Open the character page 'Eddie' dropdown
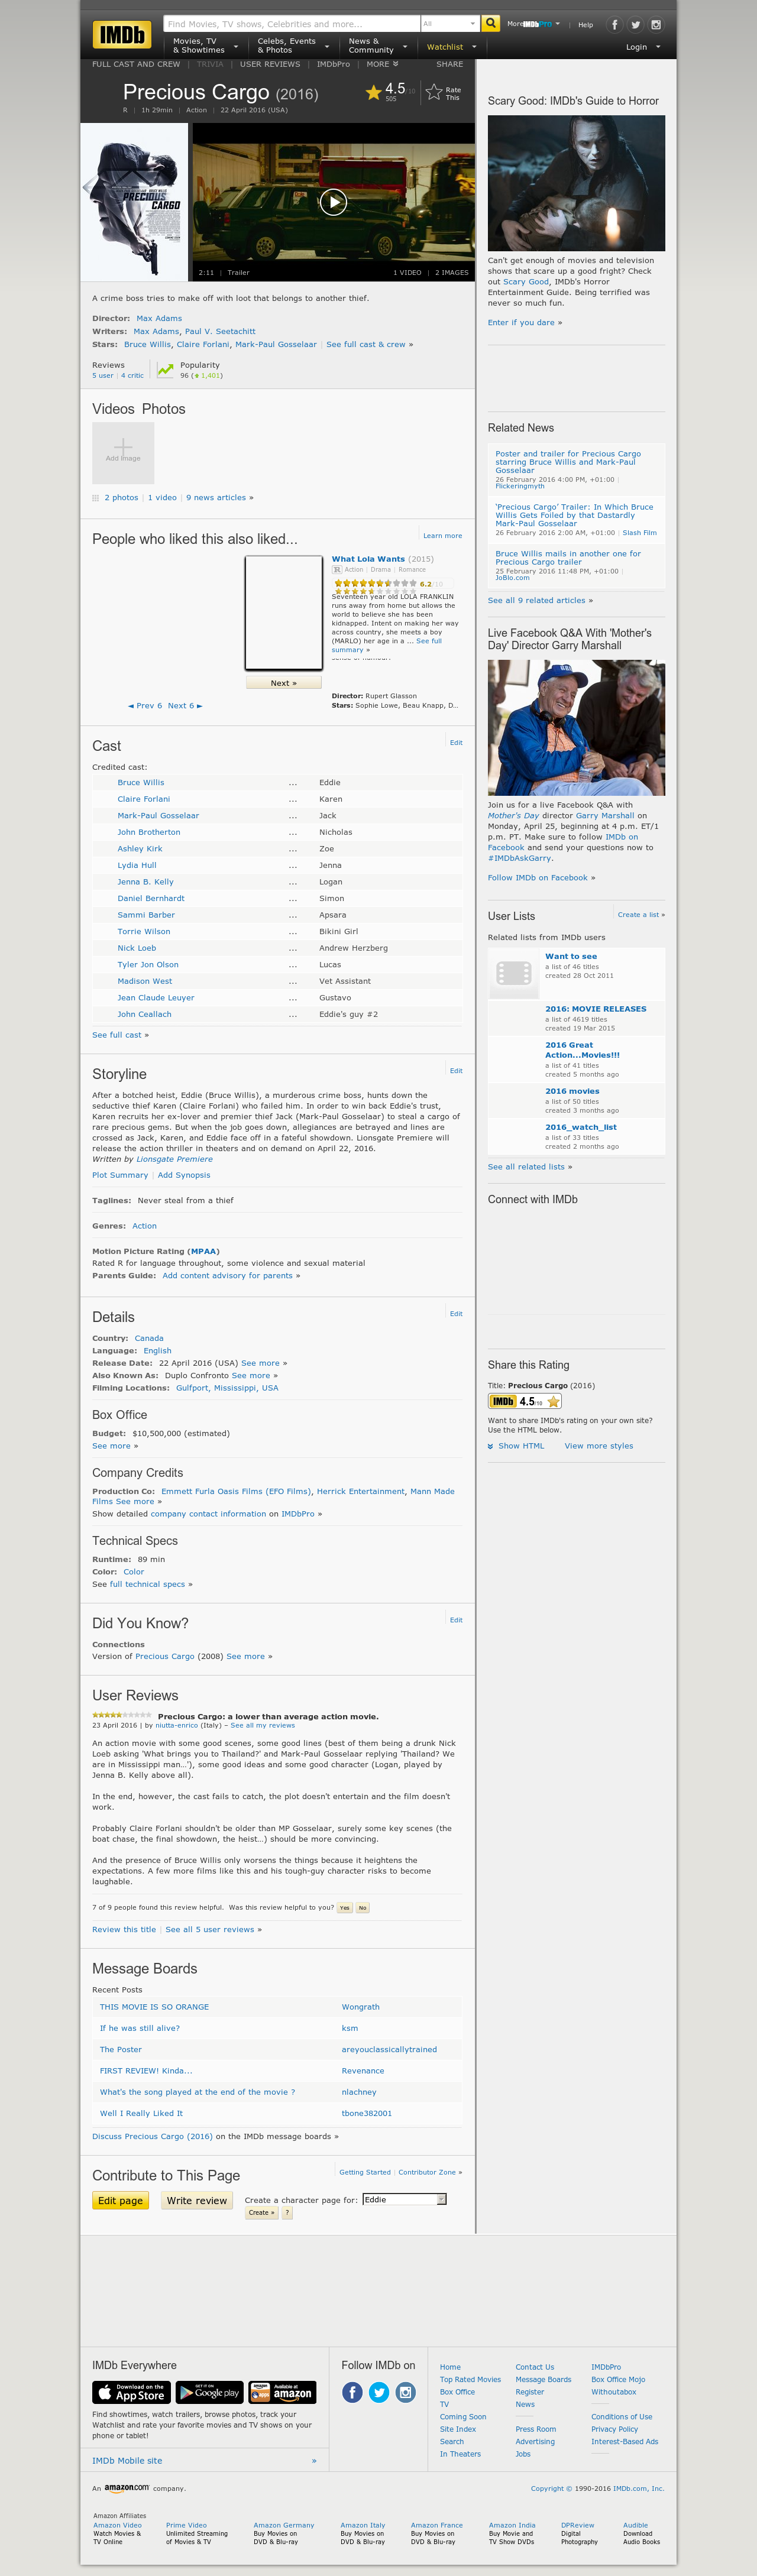Image resolution: width=757 pixels, height=2576 pixels. pos(404,2199)
